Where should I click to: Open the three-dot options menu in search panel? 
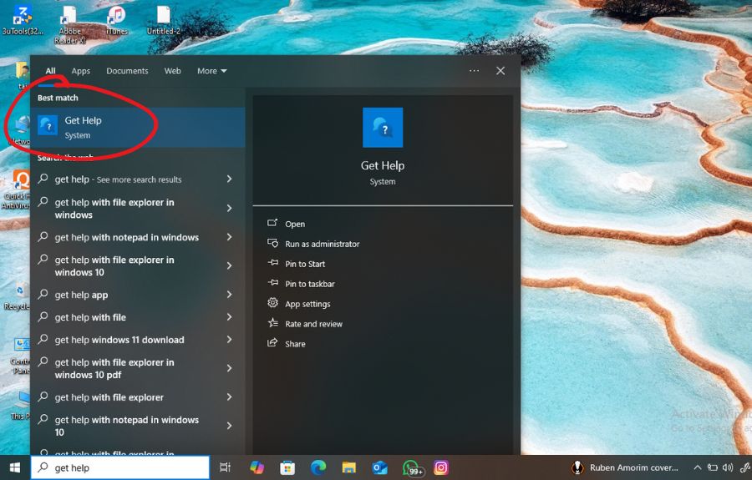click(x=475, y=71)
